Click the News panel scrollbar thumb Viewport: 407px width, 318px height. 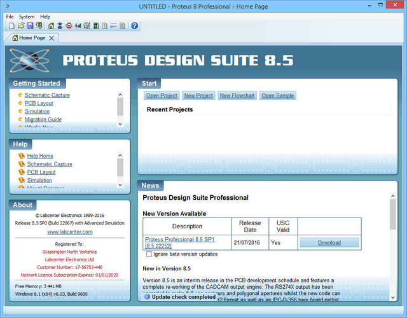coord(393,214)
